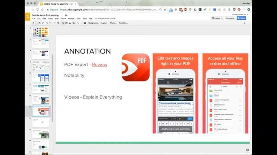Click the move to folder icon beside title
Image resolution: width=277 pixels, height=155 pixels.
pos(66,15)
